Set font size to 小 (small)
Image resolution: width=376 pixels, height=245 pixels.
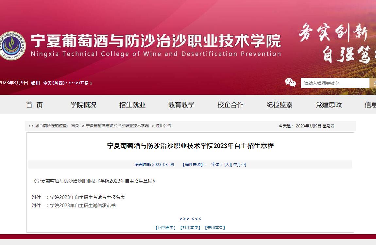click(x=243, y=165)
